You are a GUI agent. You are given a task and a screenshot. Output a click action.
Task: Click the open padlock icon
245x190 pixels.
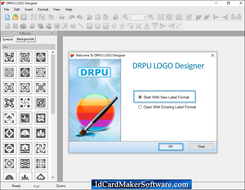238,17
